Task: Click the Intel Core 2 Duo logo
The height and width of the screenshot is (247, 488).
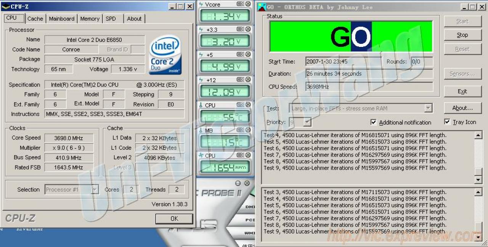Action: click(165, 55)
